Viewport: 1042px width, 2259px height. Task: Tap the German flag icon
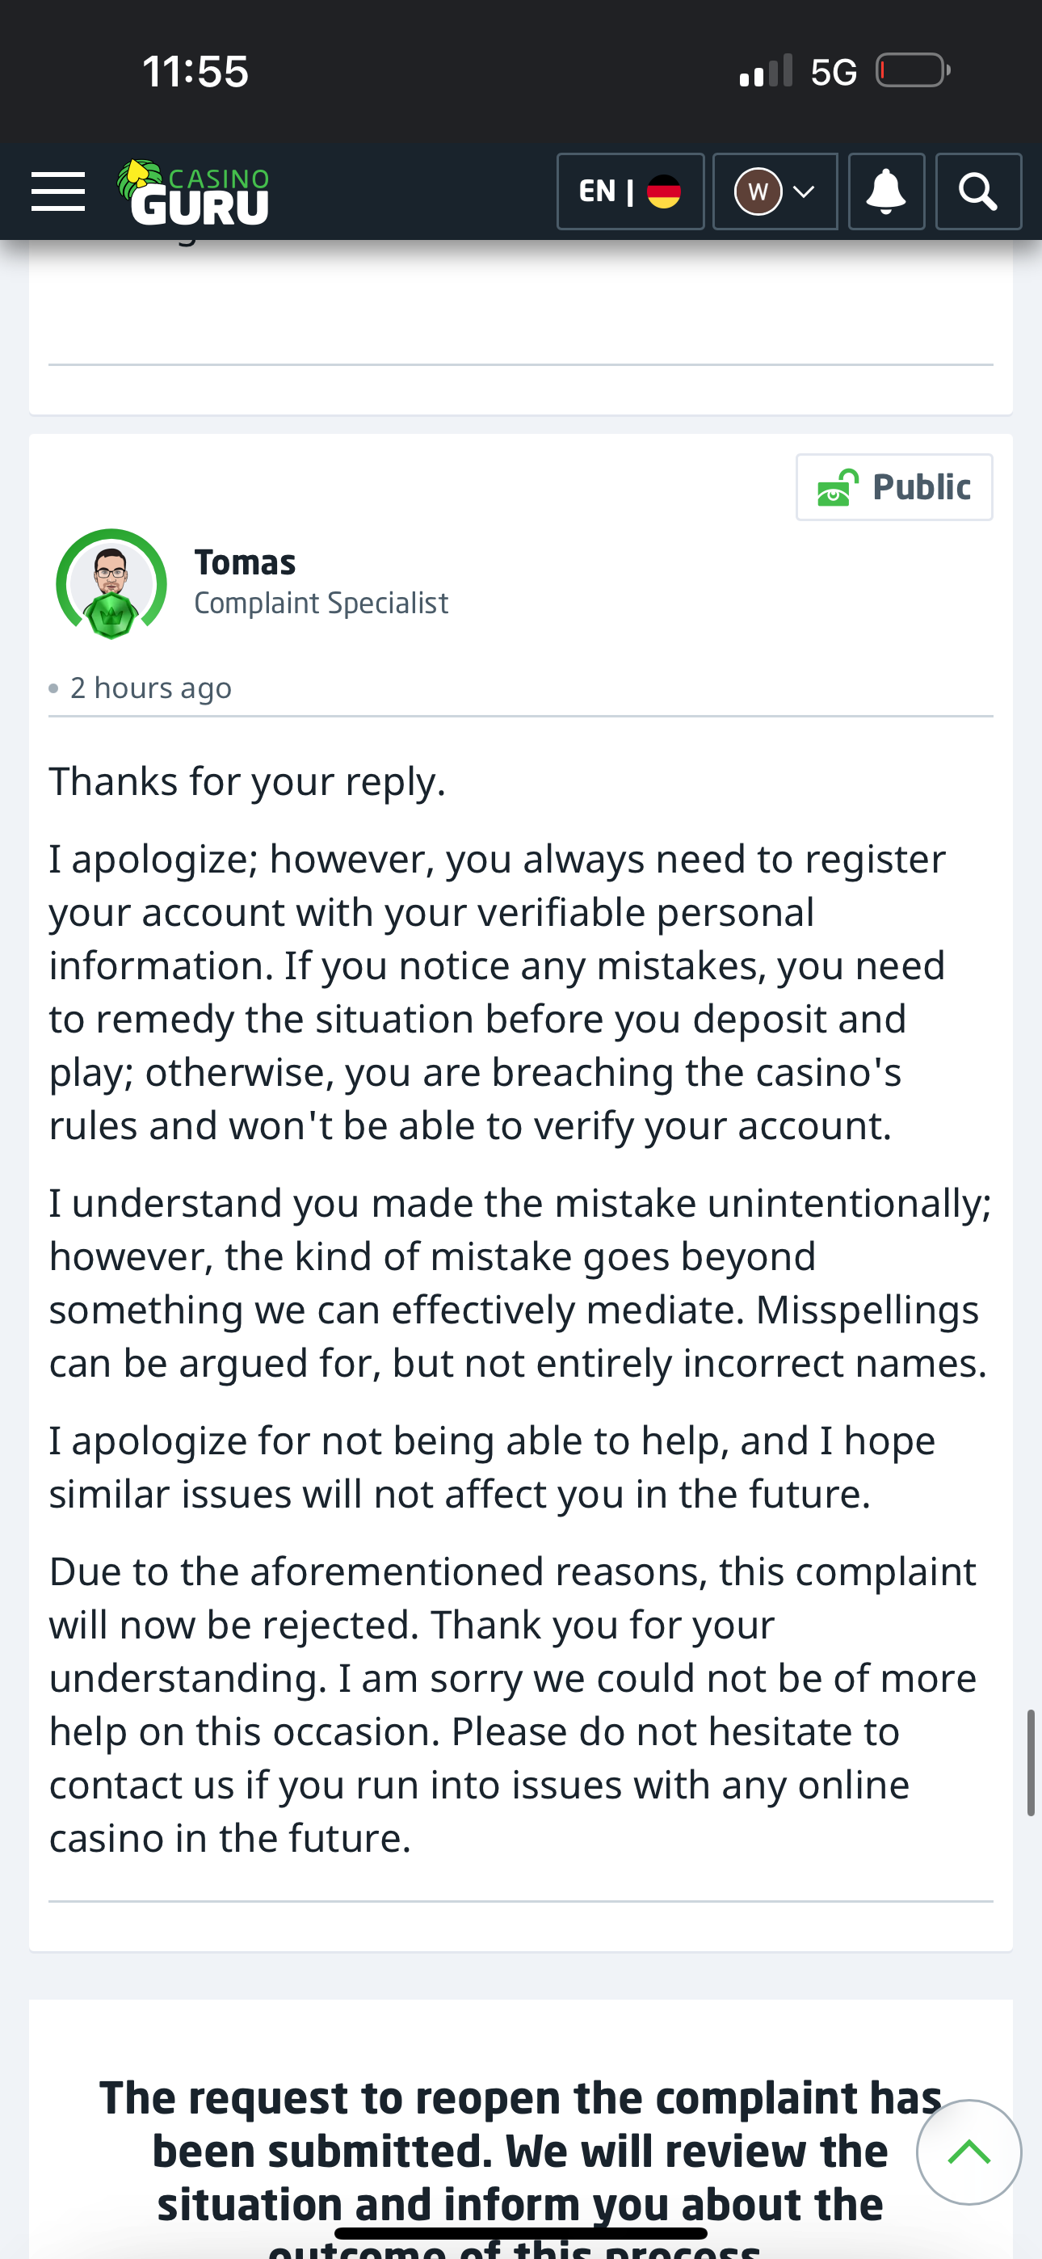[663, 191]
